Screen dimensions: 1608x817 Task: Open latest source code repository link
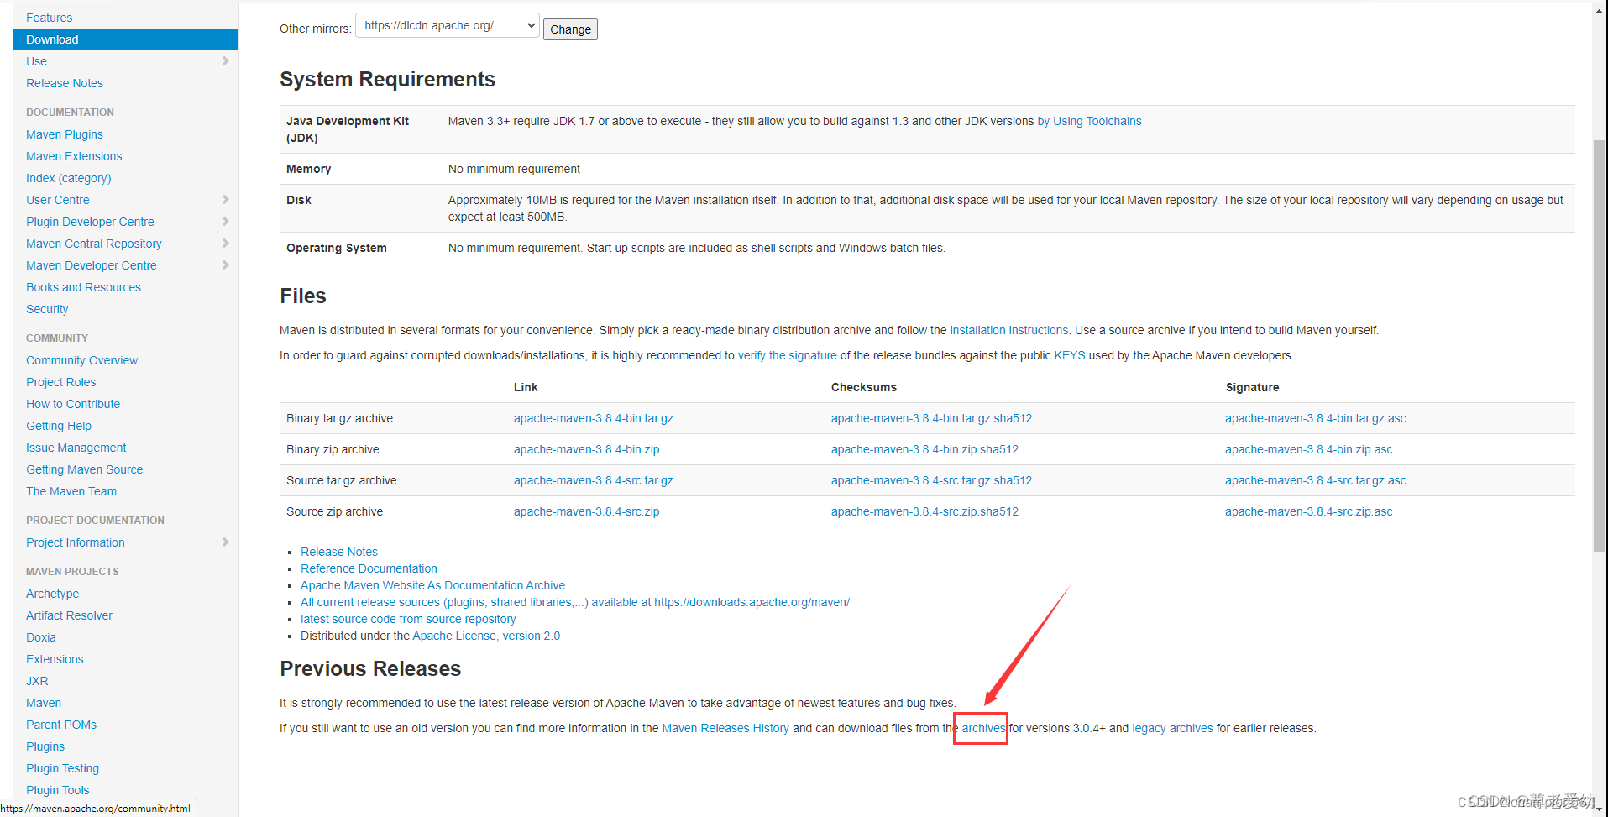408,619
